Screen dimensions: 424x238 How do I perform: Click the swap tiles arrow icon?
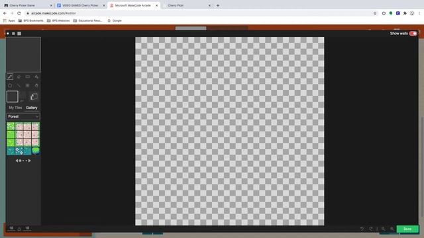[22, 101]
